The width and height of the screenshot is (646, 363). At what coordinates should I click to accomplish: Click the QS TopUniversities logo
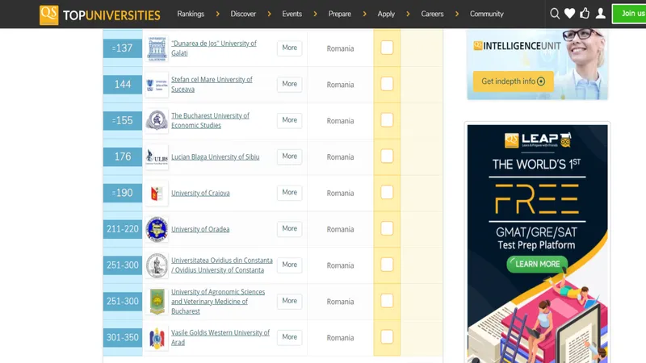pyautogui.click(x=99, y=15)
